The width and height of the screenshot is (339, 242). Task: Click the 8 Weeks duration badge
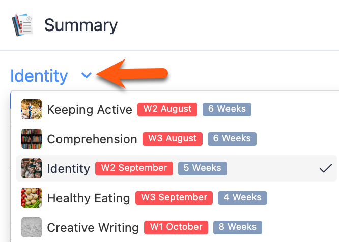(238, 227)
